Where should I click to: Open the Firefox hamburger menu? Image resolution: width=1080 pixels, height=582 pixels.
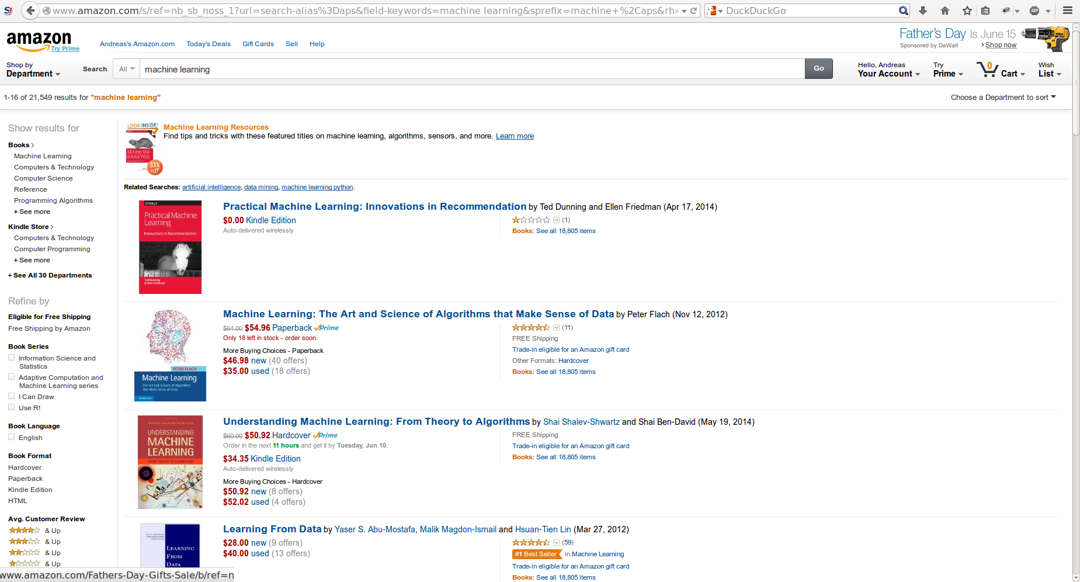tap(1067, 10)
